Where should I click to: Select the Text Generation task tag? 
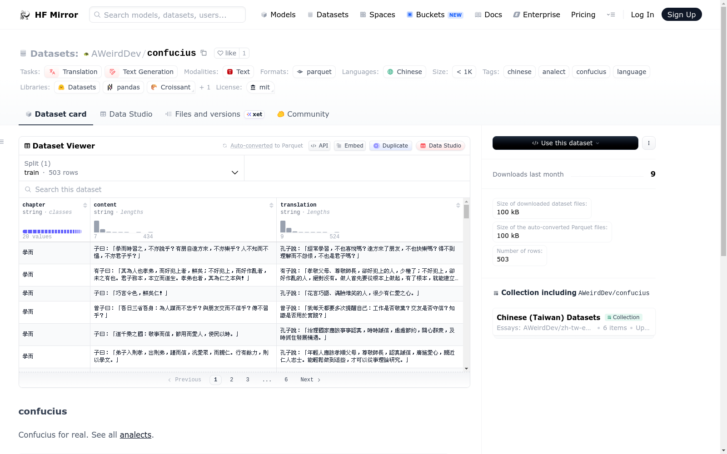point(141,72)
